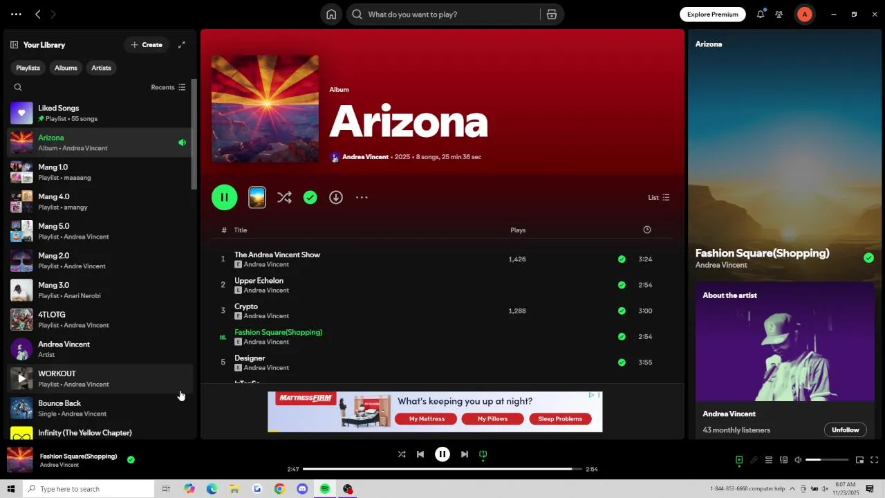Click the Your Library scrollbar
Image resolution: width=885 pixels, height=498 pixels.
(x=194, y=135)
